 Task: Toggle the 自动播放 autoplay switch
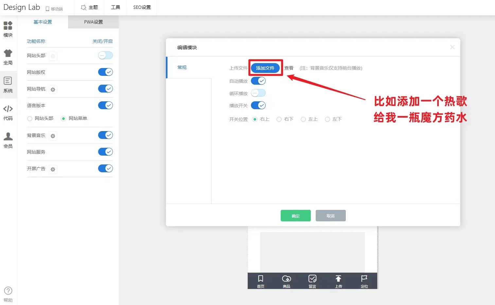tap(258, 81)
